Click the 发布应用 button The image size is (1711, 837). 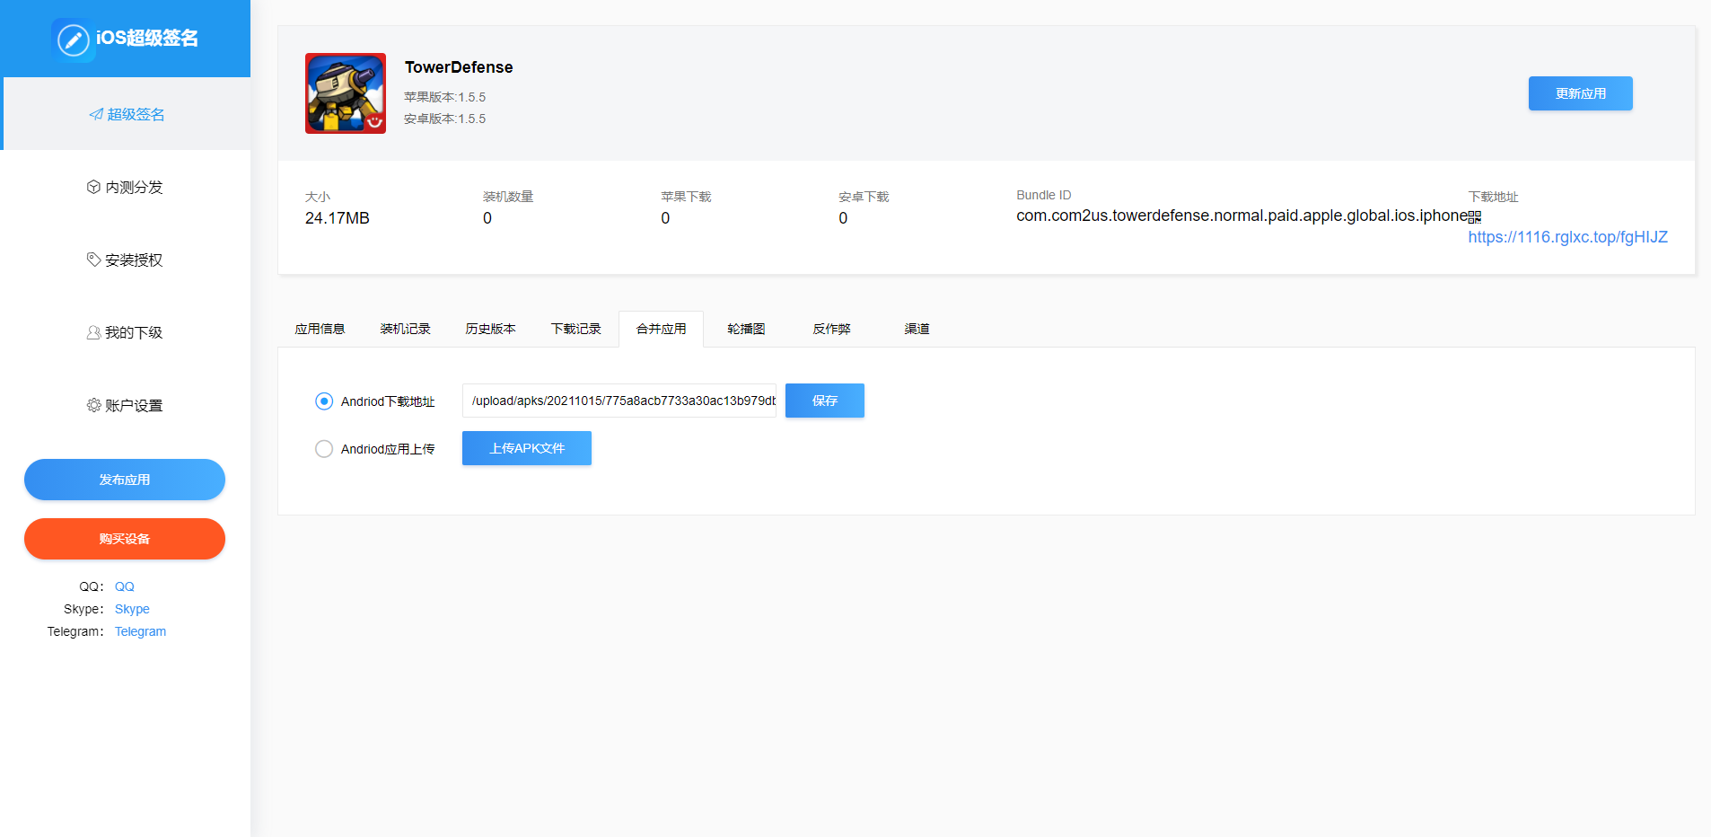125,480
